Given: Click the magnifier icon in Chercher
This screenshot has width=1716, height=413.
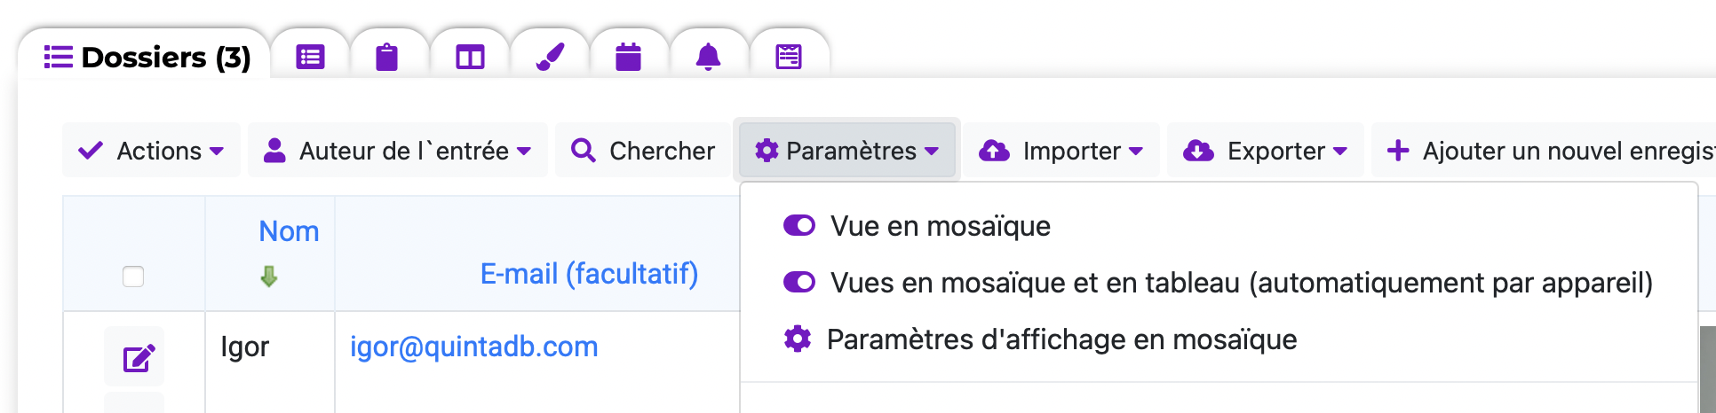Looking at the screenshot, I should [584, 151].
